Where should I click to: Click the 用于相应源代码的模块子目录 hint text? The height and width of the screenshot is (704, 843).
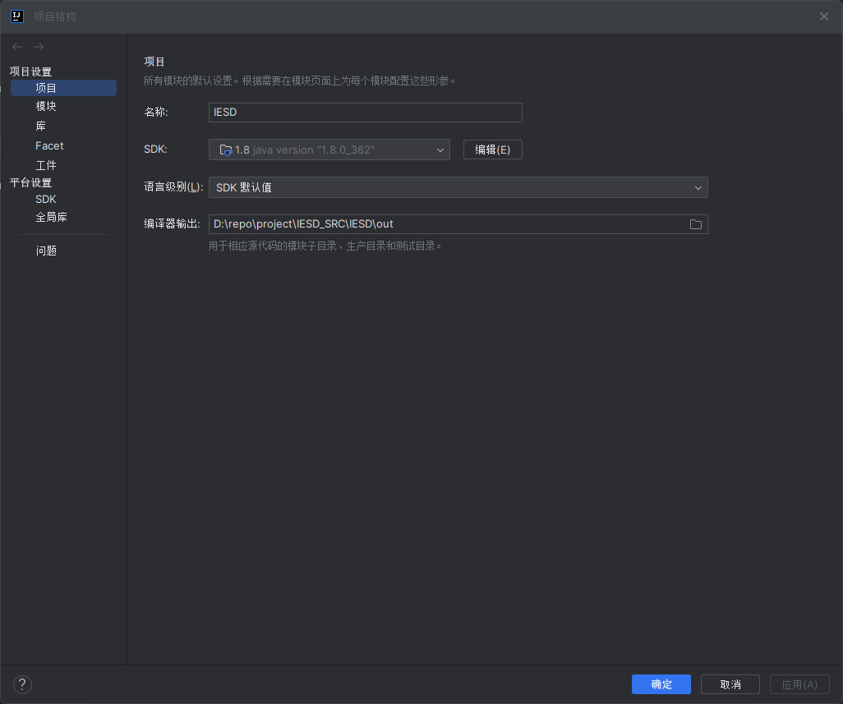point(325,246)
